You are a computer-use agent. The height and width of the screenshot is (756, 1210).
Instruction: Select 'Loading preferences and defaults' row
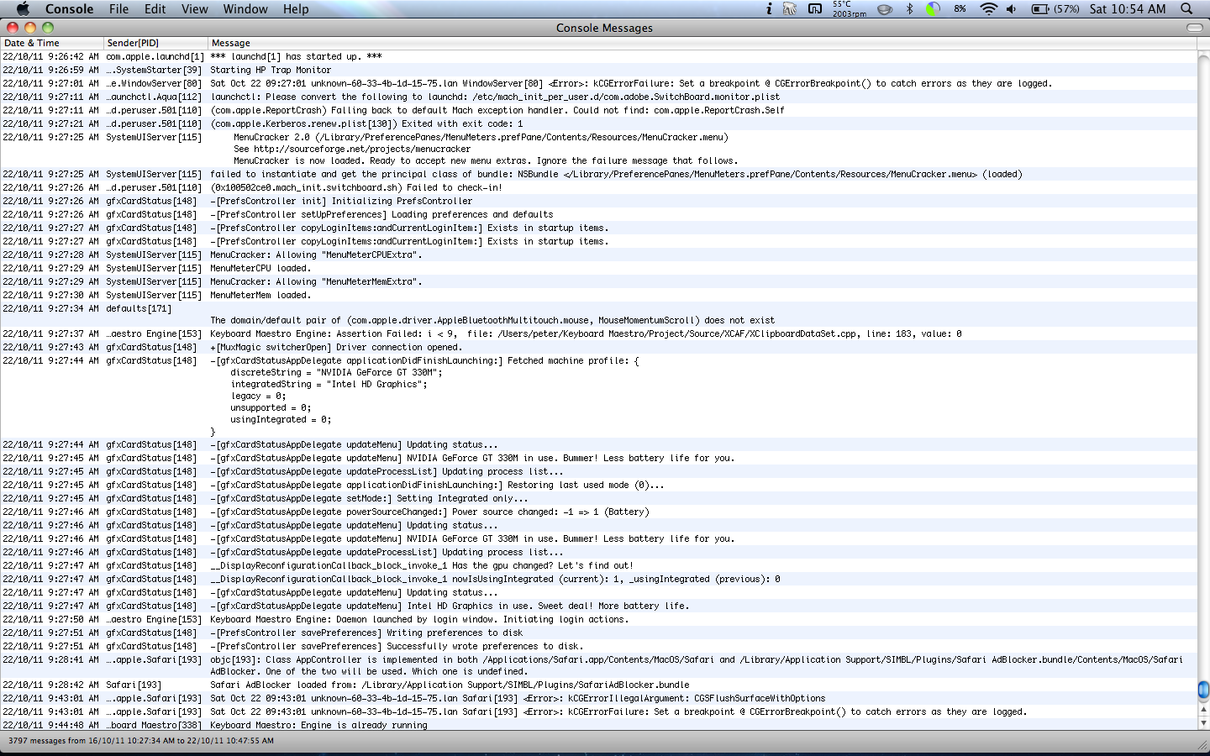pyautogui.click(x=598, y=214)
